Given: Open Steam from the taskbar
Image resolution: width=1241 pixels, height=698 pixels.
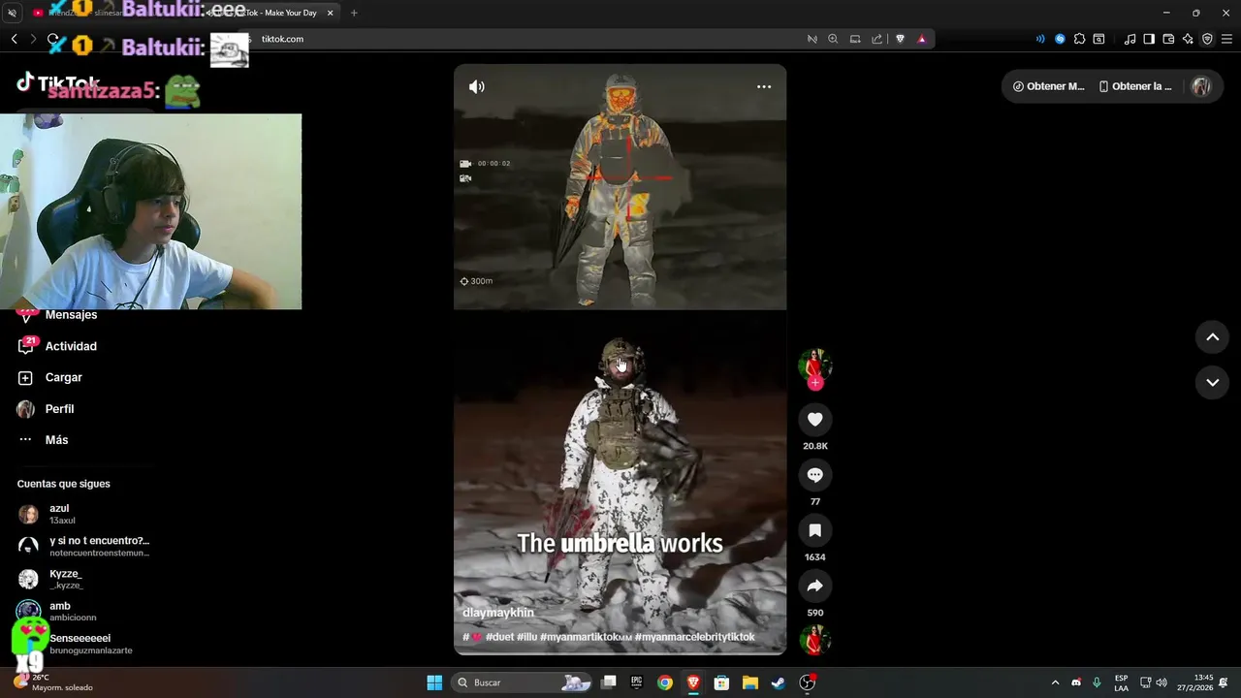Looking at the screenshot, I should coord(778,682).
